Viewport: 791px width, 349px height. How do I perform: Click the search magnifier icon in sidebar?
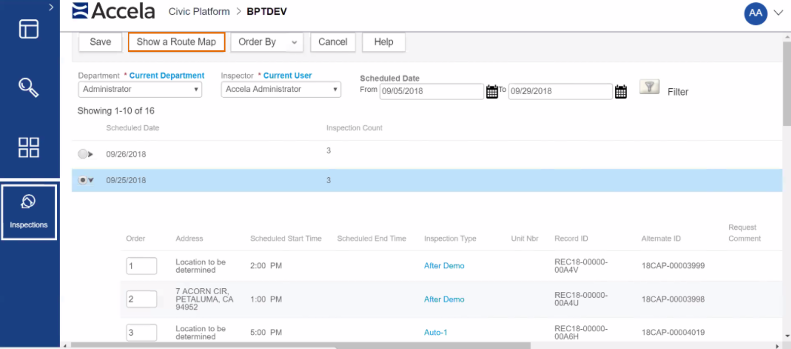click(x=28, y=88)
